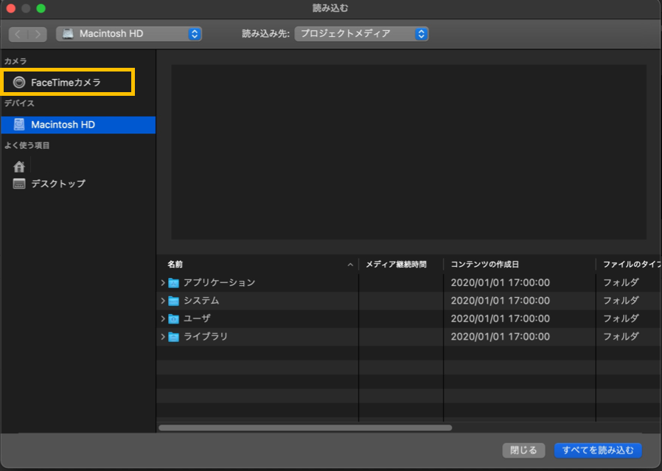
Task: Expand the ユーザ folder
Action: pos(163,318)
